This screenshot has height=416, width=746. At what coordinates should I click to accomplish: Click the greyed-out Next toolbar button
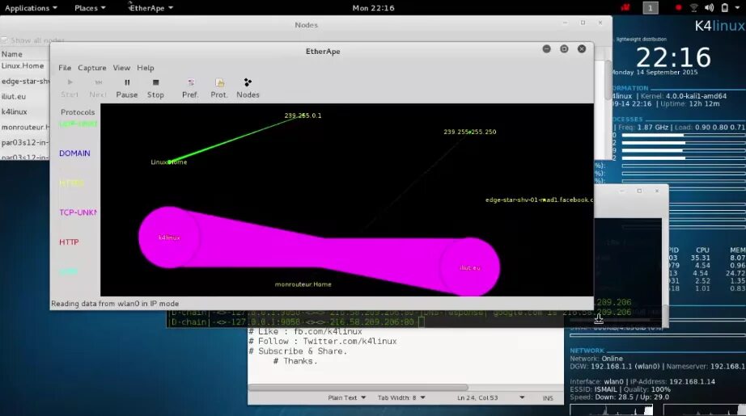98,88
